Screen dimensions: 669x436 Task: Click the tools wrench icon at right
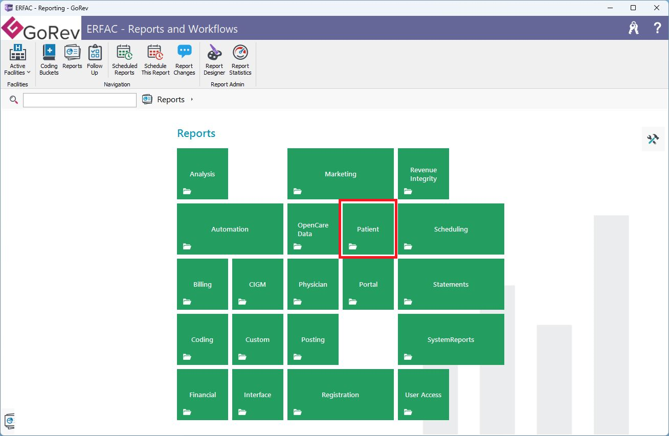pos(653,139)
